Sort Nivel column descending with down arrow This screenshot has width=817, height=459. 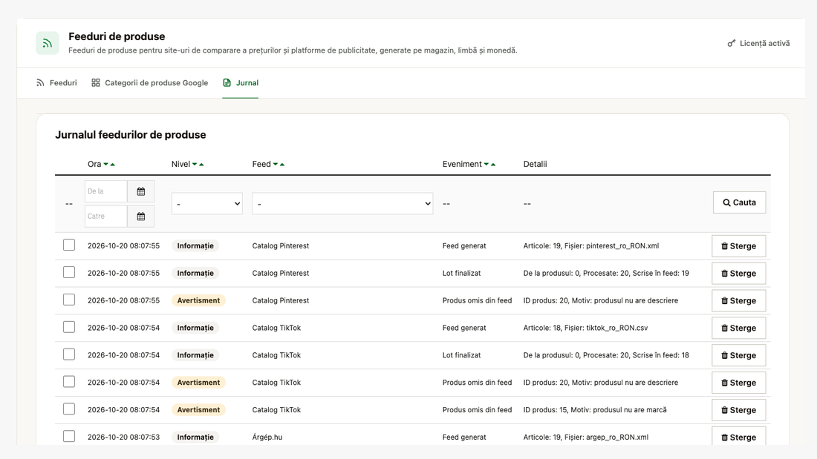[x=195, y=165]
